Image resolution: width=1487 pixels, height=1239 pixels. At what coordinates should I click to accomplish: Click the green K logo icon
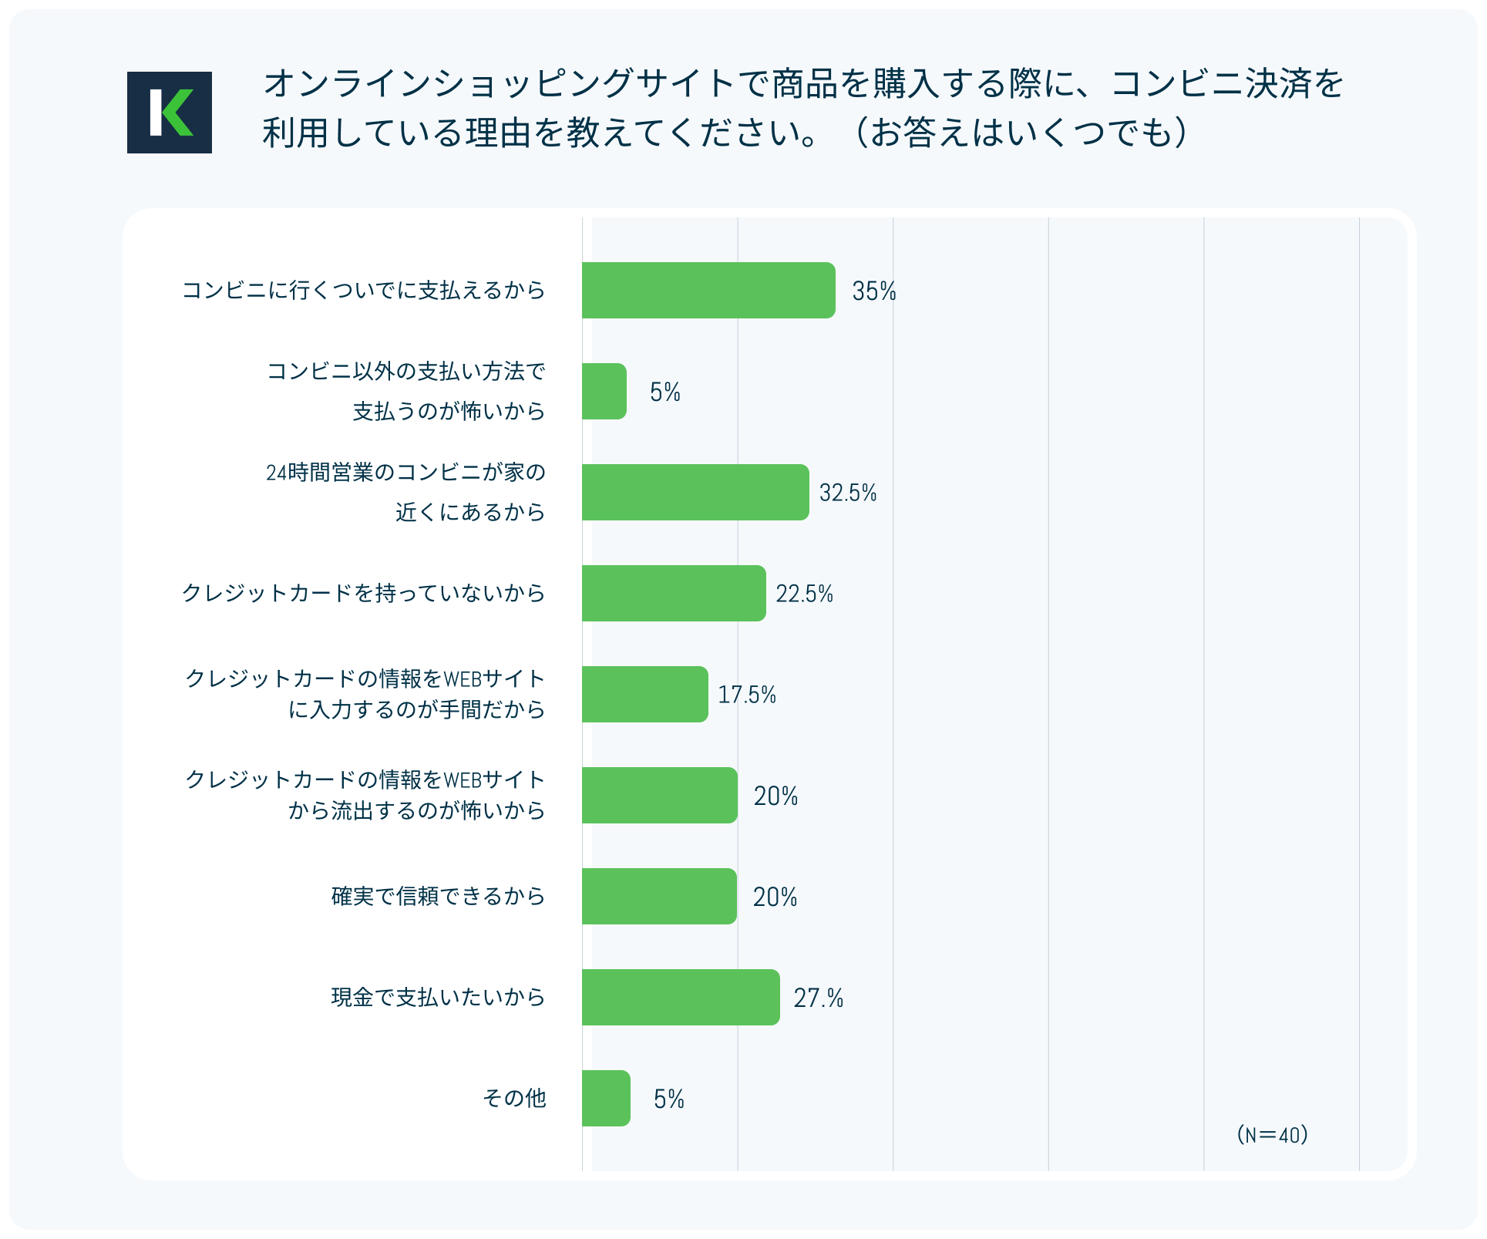[170, 113]
